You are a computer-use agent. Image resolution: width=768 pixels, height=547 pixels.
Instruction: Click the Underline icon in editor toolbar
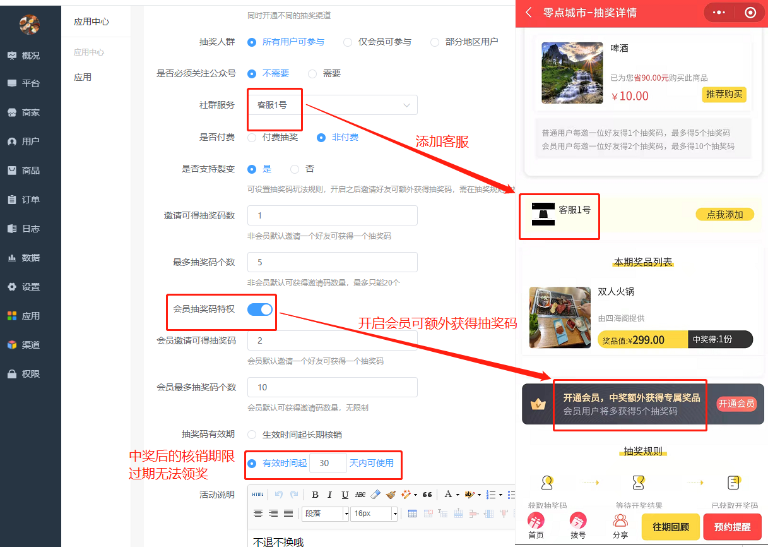pos(345,495)
